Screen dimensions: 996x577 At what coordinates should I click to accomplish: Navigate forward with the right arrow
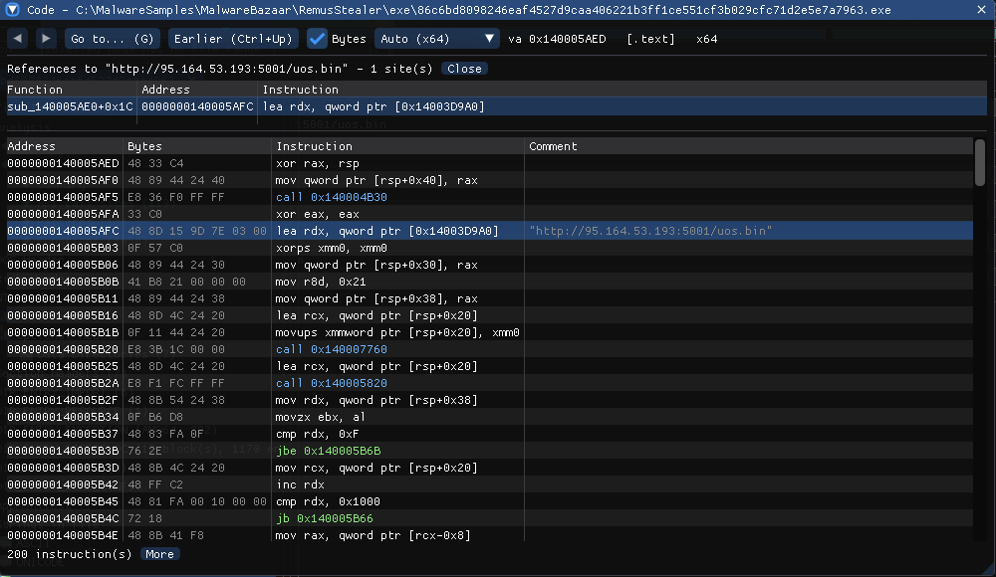click(46, 39)
